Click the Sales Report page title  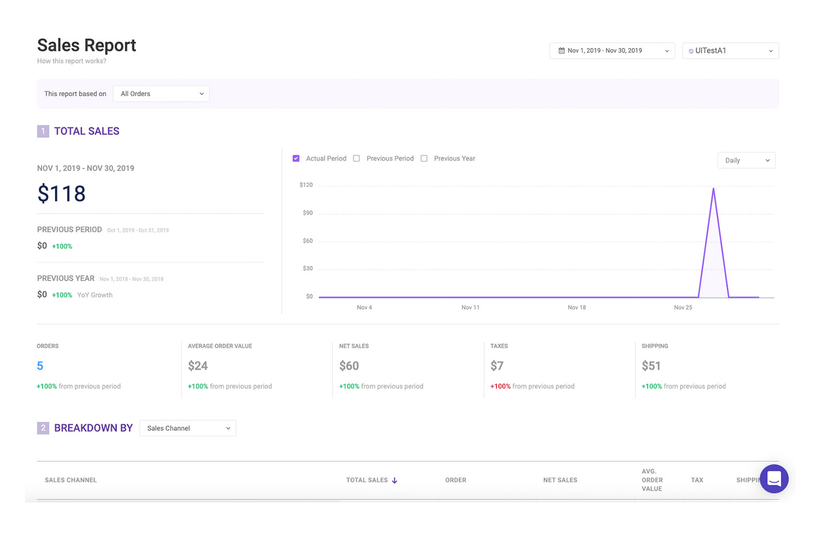click(x=86, y=45)
